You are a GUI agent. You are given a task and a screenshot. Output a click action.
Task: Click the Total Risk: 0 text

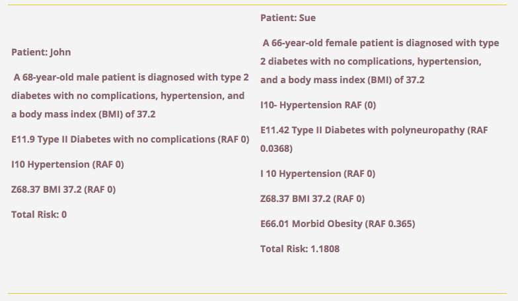click(39, 215)
